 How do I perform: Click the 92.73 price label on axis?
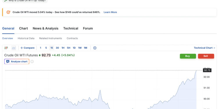click(207, 70)
